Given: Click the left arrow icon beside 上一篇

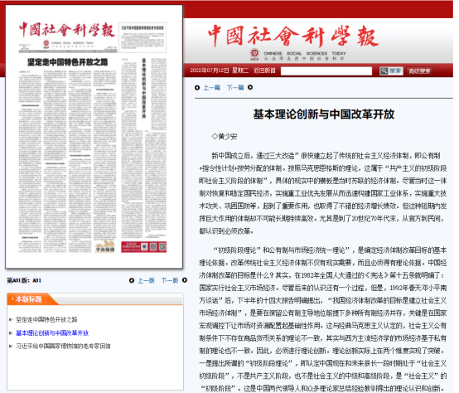Looking at the screenshot, I should coord(197,88).
